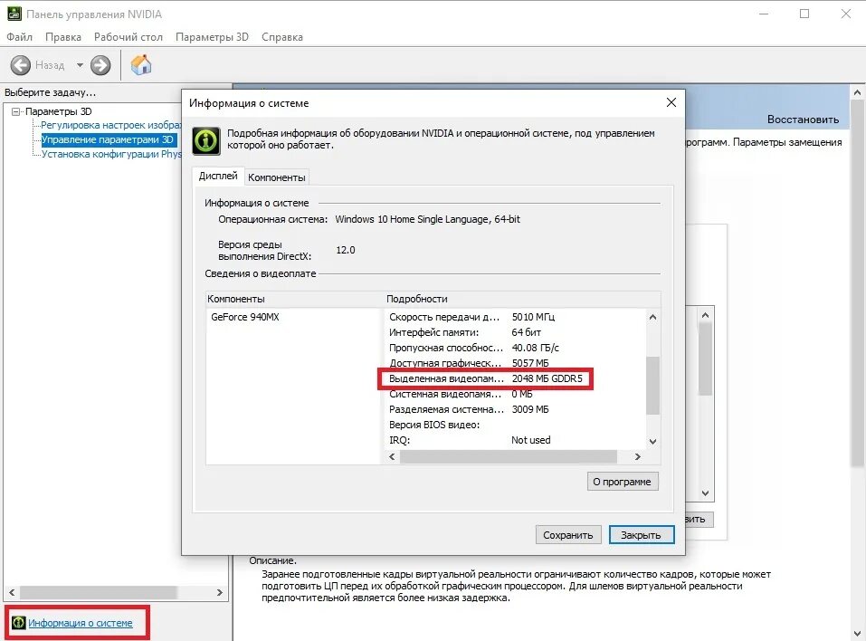Switch to the Компоненты tab
The image size is (866, 641).
tap(277, 177)
